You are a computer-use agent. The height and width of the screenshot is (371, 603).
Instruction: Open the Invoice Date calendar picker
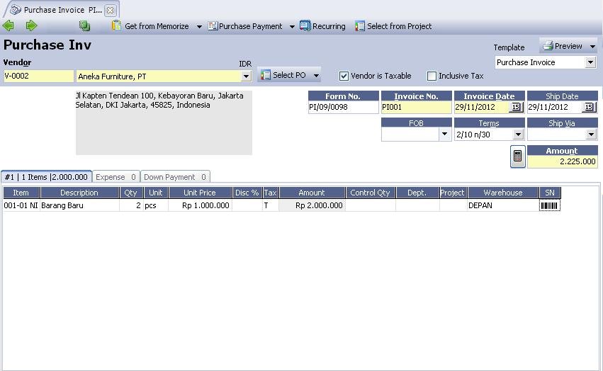click(x=516, y=107)
